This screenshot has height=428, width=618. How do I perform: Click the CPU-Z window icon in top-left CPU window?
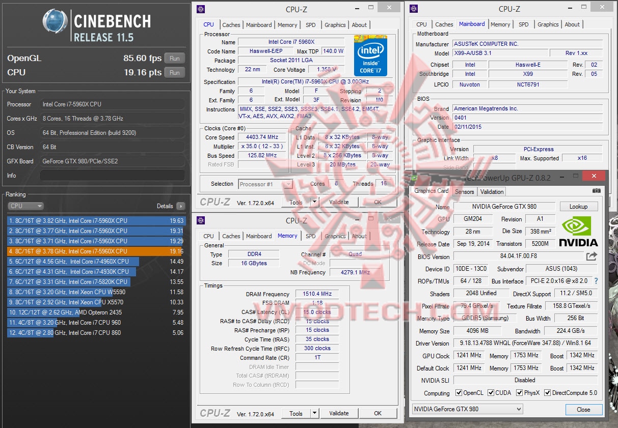coord(201,9)
